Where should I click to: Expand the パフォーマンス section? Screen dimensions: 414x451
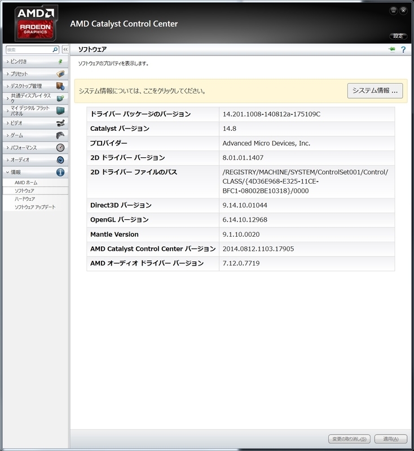click(x=35, y=148)
